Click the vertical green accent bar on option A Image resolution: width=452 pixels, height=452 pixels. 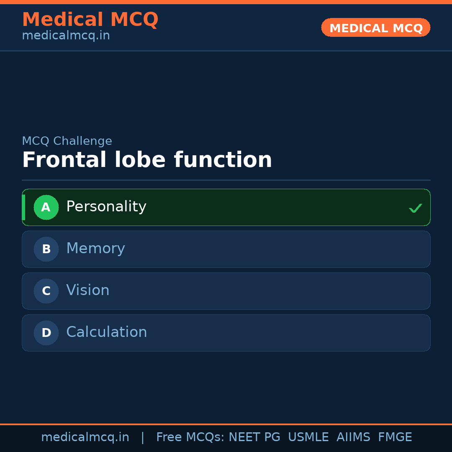pos(23,207)
